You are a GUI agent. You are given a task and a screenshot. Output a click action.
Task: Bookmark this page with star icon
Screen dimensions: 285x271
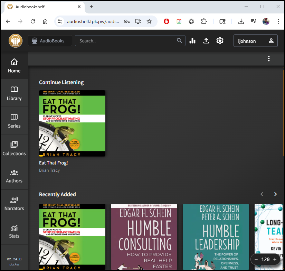(x=149, y=21)
